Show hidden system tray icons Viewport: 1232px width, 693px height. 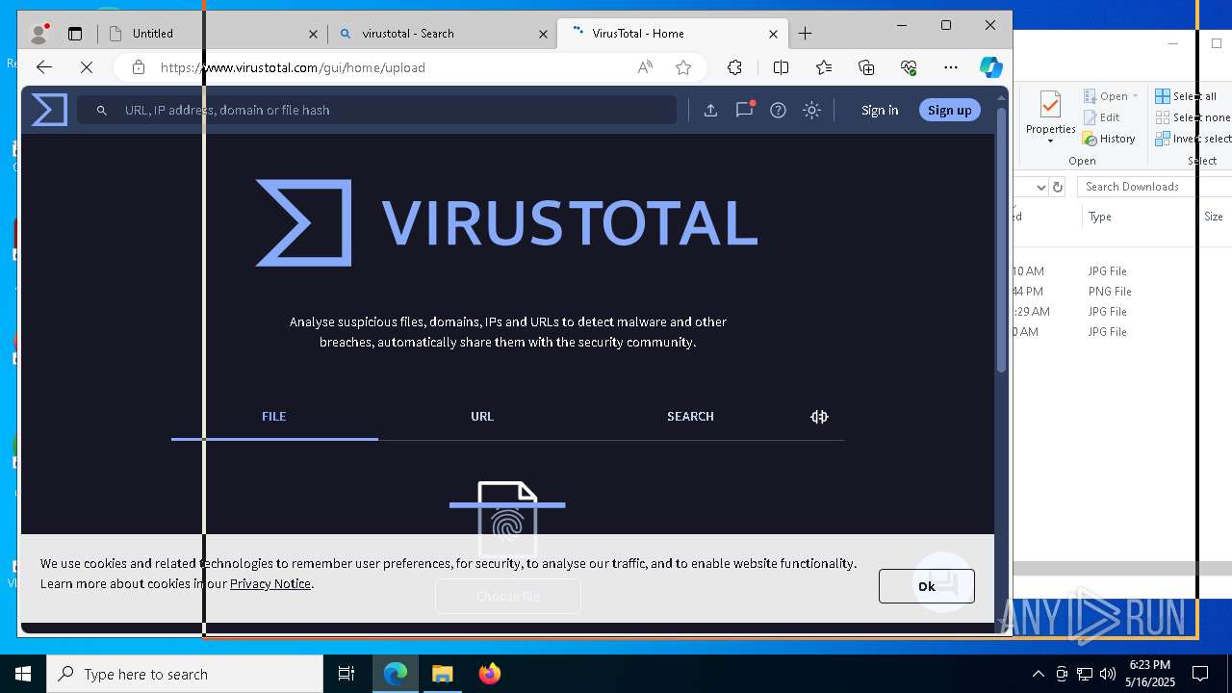click(1038, 674)
